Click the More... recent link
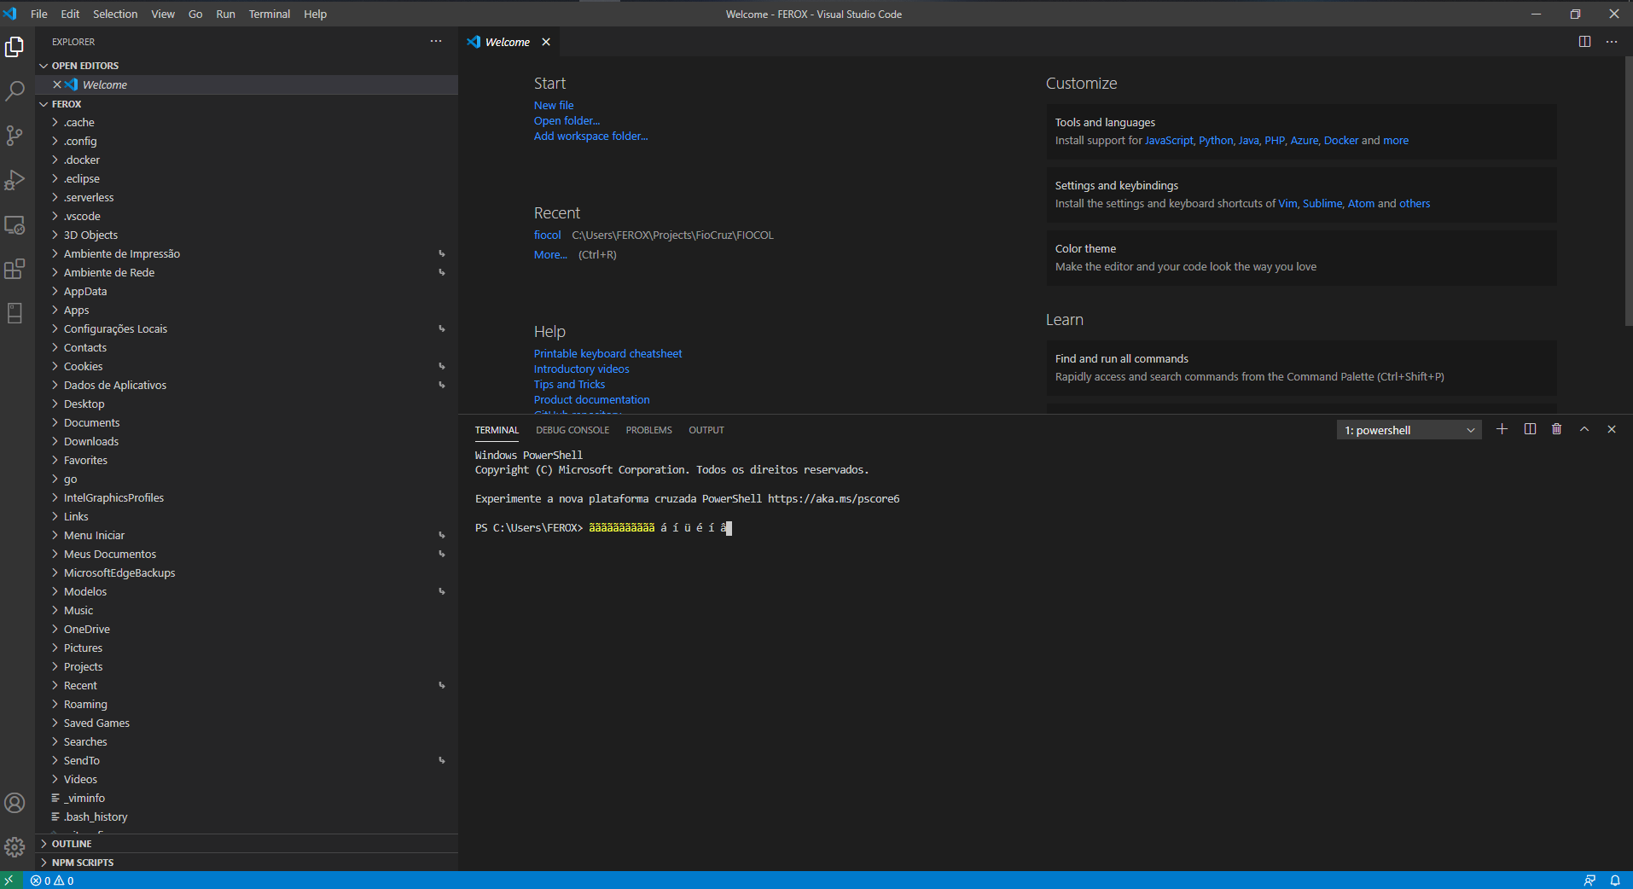The height and width of the screenshot is (889, 1633). coord(550,254)
